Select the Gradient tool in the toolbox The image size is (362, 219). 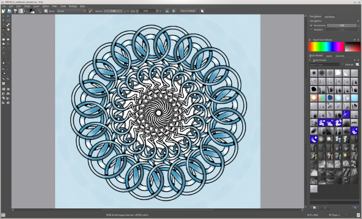pyautogui.click(x=3, y=73)
